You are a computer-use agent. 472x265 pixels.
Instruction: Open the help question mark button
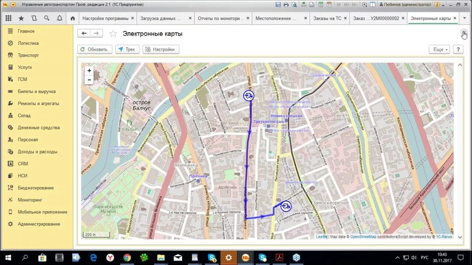(458, 49)
